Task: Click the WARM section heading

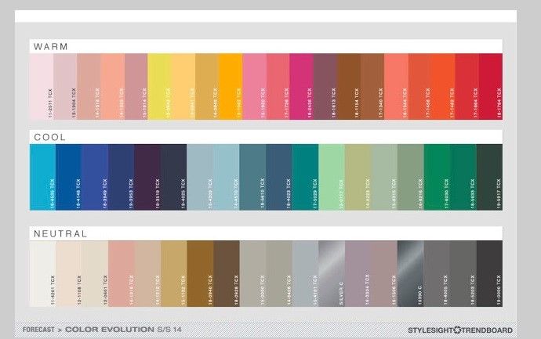Action: (51, 46)
